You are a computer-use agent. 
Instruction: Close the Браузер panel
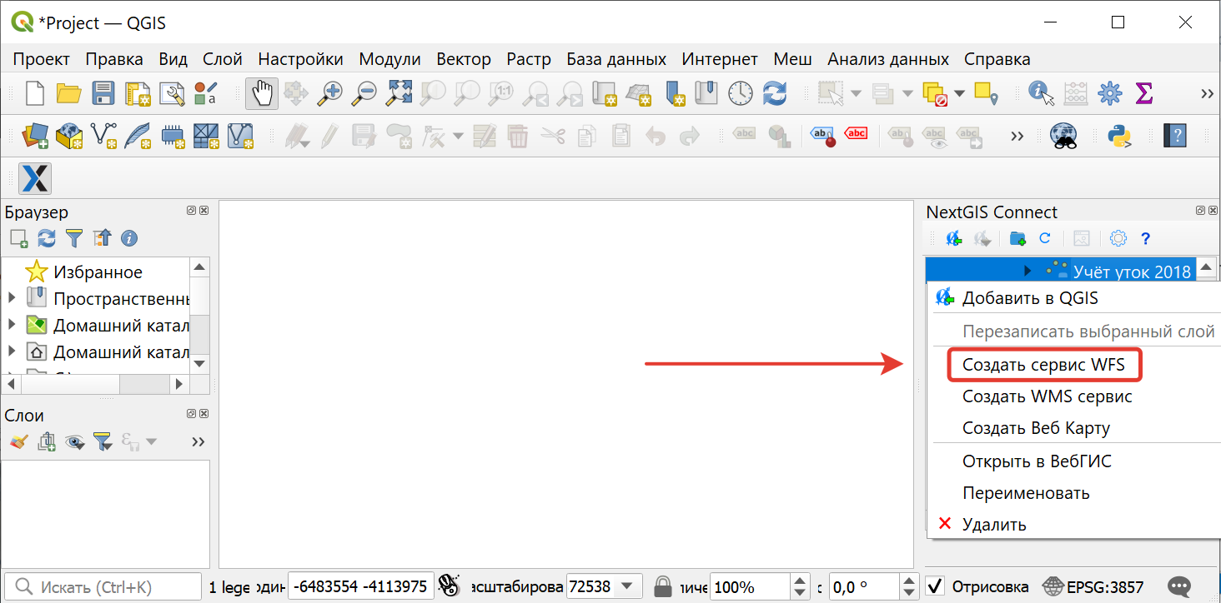pos(204,211)
